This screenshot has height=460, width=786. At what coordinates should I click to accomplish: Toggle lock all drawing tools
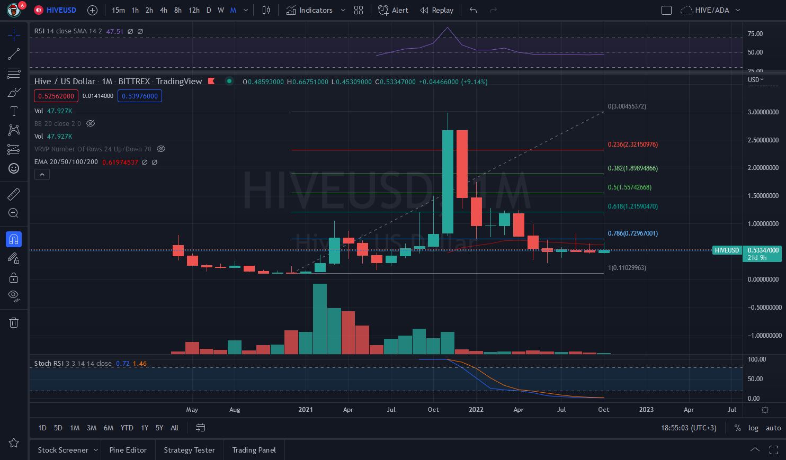tap(14, 277)
